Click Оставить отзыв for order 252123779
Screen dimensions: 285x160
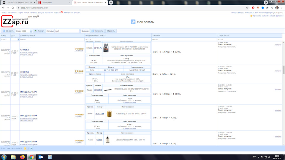click(x=26, y=121)
